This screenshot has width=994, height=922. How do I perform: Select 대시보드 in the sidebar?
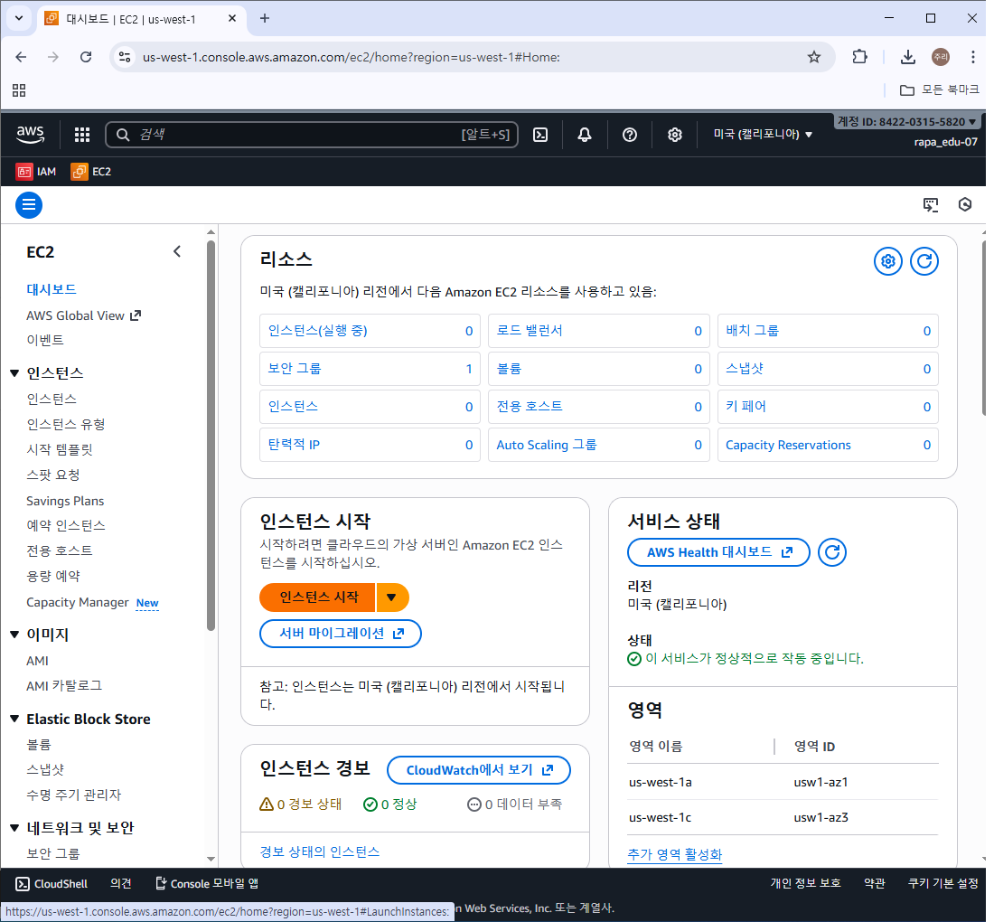pyautogui.click(x=52, y=290)
